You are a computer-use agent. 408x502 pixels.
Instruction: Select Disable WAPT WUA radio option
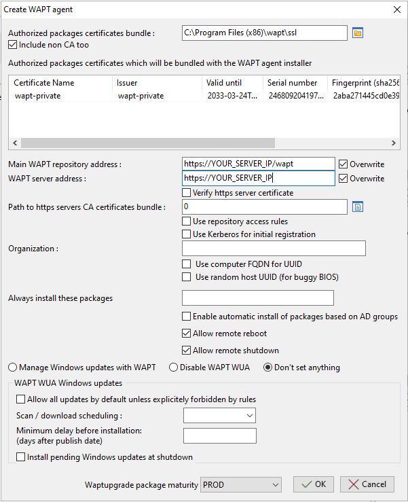point(173,367)
